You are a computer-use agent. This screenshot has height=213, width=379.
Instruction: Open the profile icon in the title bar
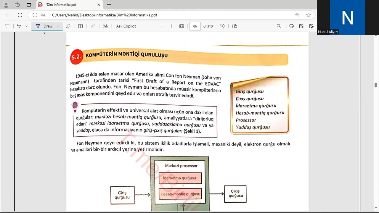(x=6, y=5)
